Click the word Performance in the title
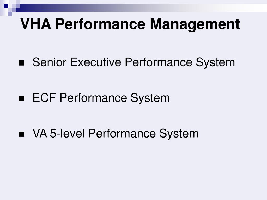 coord(100,24)
